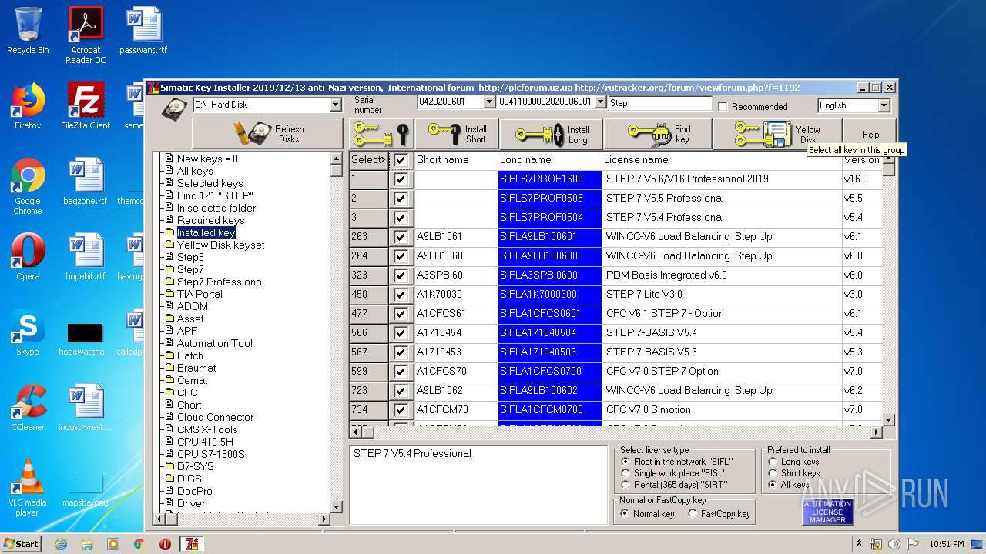Open the Skype desktop icon
The width and height of the screenshot is (986, 554).
(28, 332)
